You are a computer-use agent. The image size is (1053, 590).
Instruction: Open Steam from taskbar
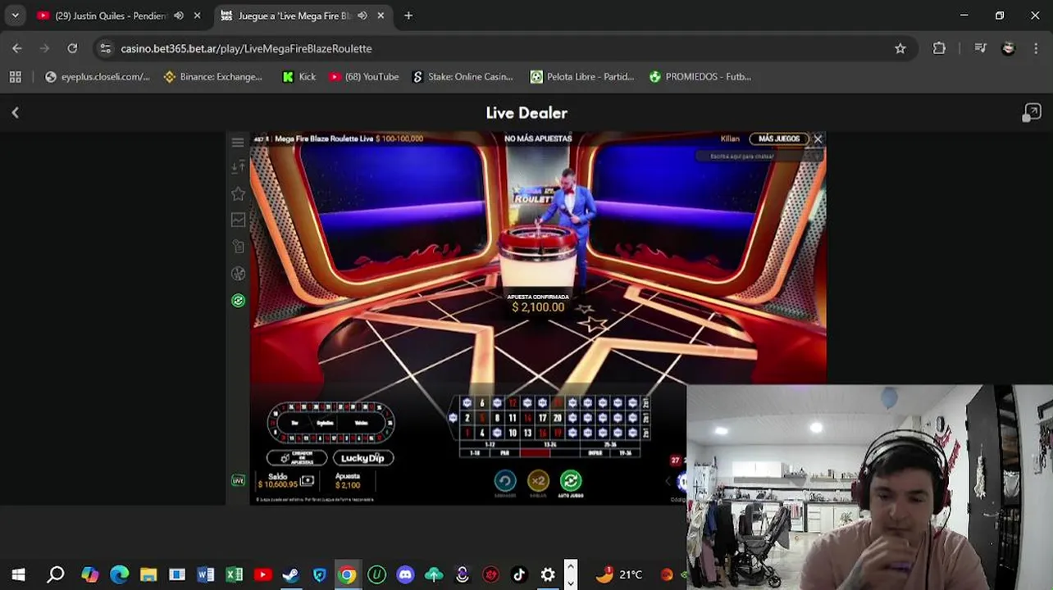click(x=290, y=574)
